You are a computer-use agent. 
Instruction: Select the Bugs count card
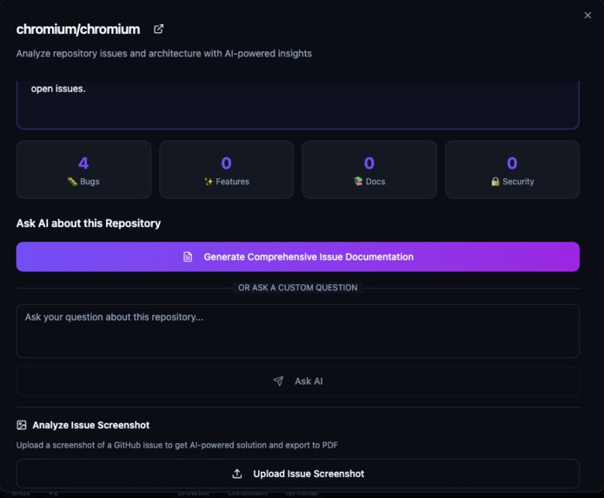(83, 169)
